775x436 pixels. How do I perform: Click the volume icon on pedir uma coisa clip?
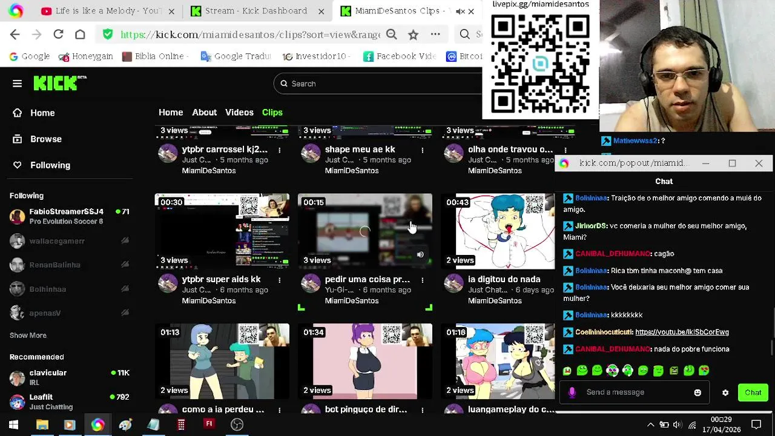(x=420, y=255)
